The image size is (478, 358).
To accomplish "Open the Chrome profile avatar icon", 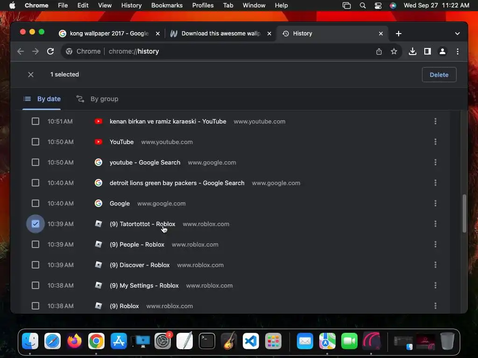I will [443, 51].
